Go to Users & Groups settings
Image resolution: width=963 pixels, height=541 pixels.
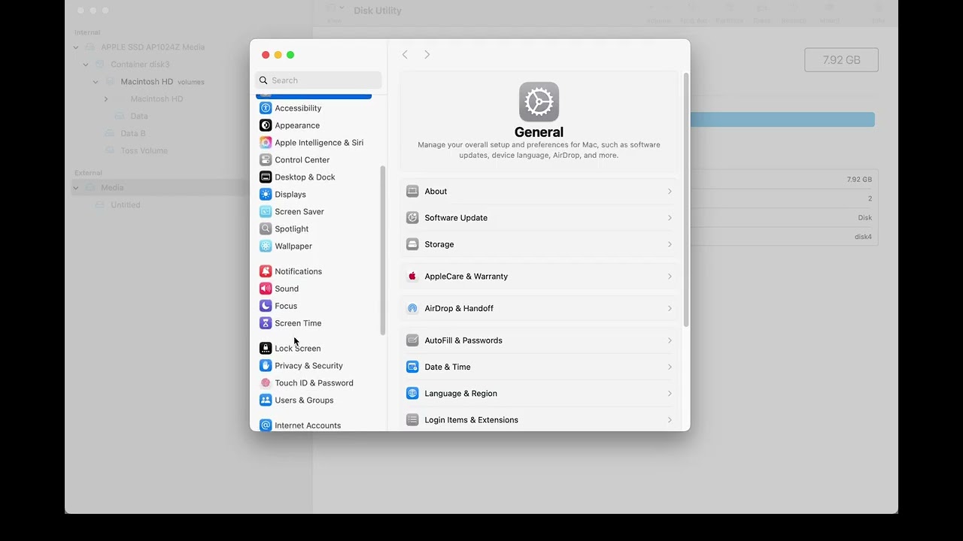(314, 400)
